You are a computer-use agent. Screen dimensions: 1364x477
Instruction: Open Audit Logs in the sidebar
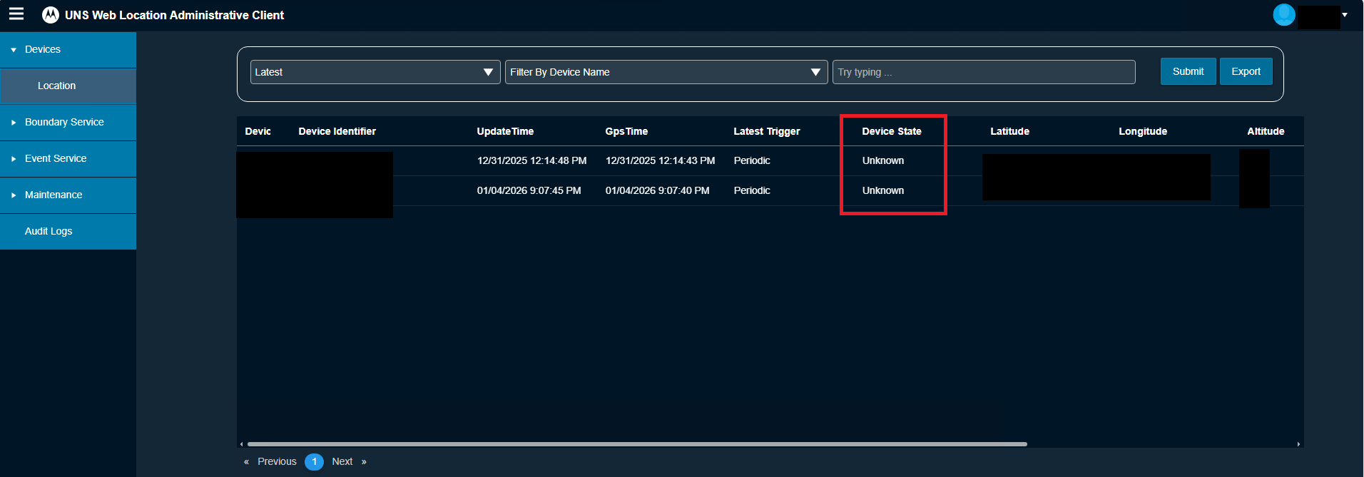[68, 232]
